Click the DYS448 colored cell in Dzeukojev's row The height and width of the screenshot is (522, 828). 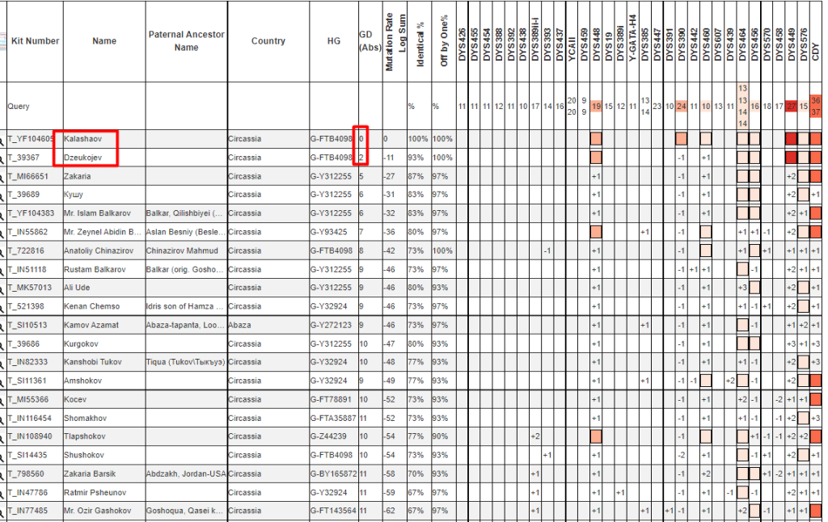point(596,158)
